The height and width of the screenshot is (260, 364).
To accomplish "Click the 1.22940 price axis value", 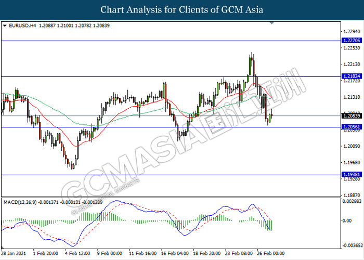I will point(352,32).
